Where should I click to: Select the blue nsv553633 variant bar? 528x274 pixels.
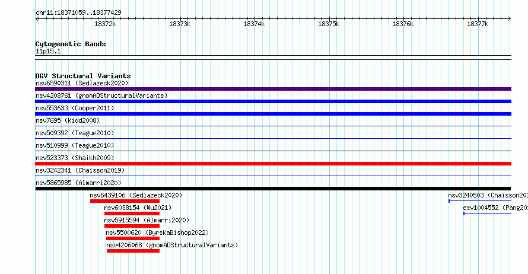tap(273, 114)
